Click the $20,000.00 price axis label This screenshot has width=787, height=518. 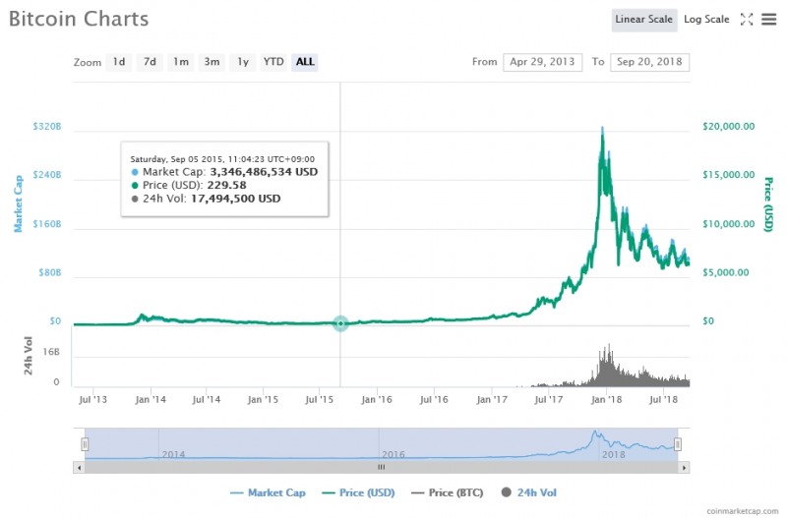tap(728, 127)
